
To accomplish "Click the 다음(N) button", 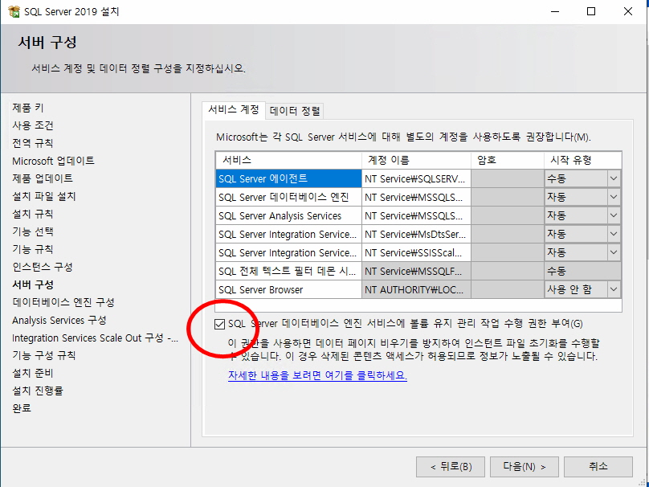I will click(525, 467).
